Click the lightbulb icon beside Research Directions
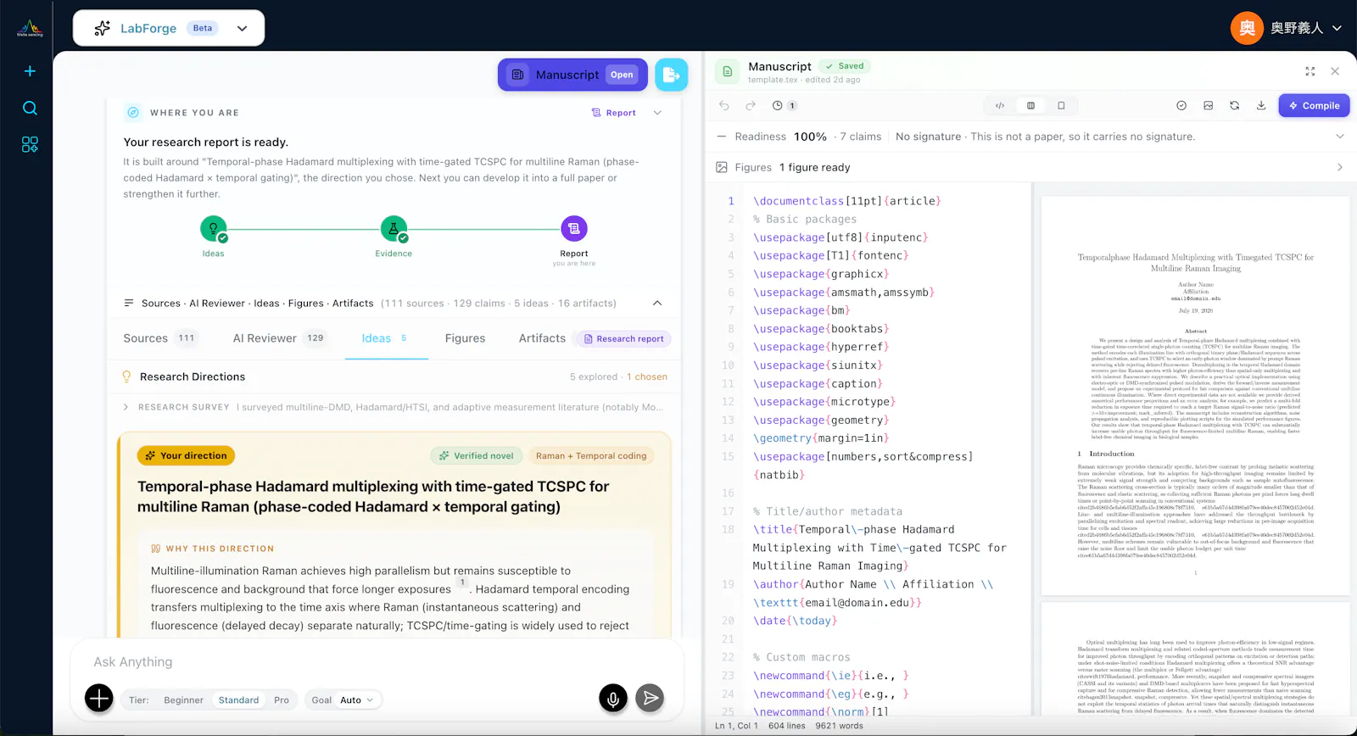1357x736 pixels. [126, 376]
